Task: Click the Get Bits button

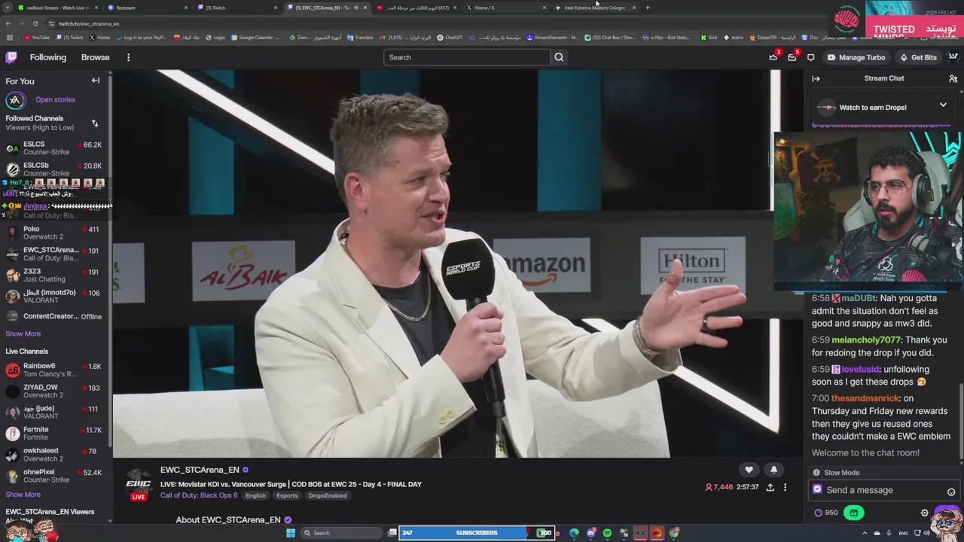Action: click(917, 57)
